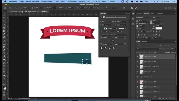The width and height of the screenshot is (179, 101).
Task: Toggle Strikethrough style in Character panel
Action: pyautogui.click(x=159, y=31)
